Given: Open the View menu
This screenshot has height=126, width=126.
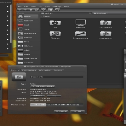Looking at the screenshot, I should point(33,7).
